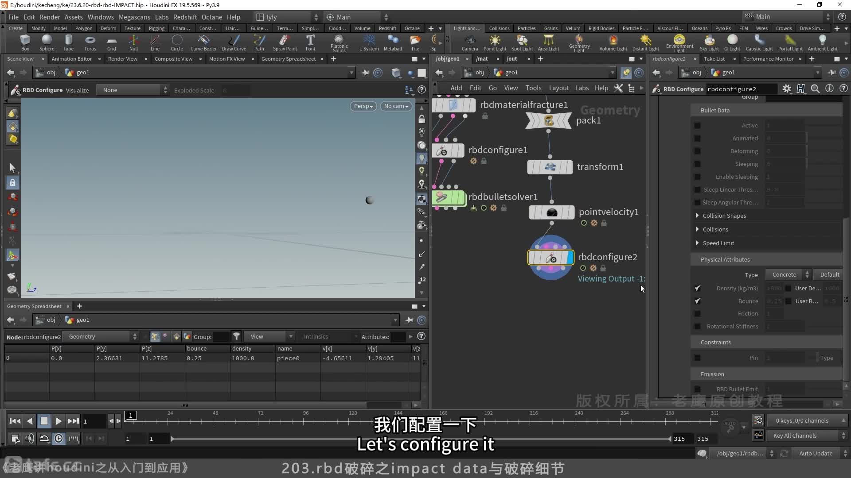Toggle the Density (kg/m3) checkbox
This screenshot has width=851, height=478.
pyautogui.click(x=697, y=288)
